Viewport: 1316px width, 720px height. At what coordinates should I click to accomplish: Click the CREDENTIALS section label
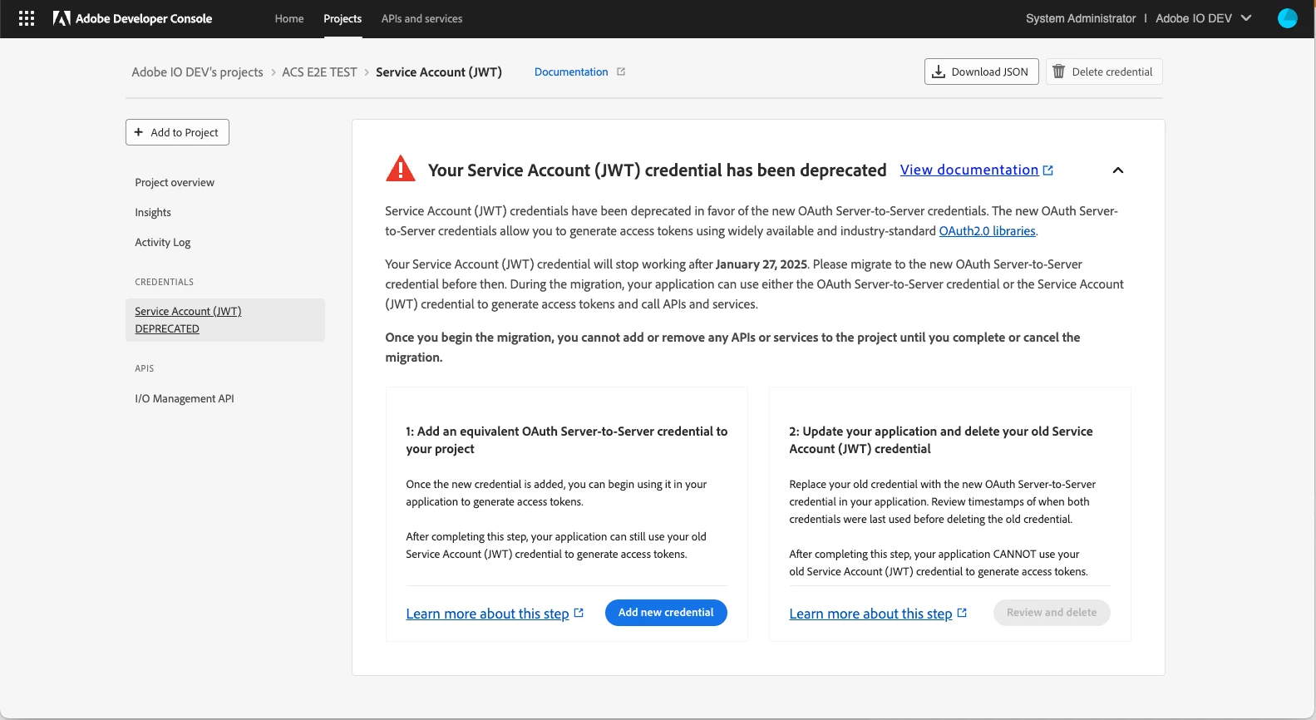tap(164, 282)
